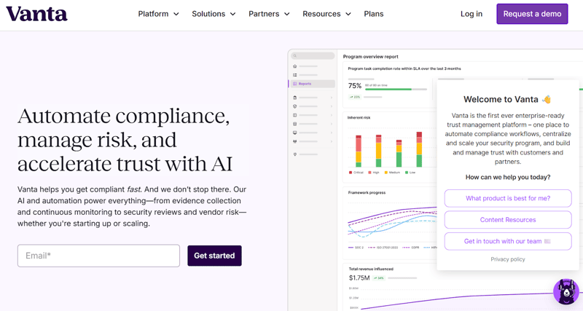Expand the Platform dropdown menu

(x=158, y=14)
